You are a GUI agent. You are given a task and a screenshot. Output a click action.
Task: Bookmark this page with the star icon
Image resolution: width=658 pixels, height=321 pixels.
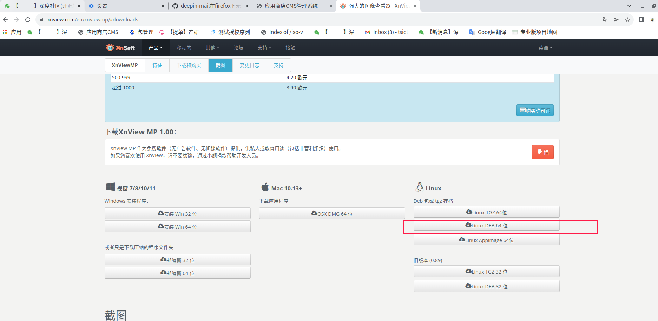click(627, 20)
